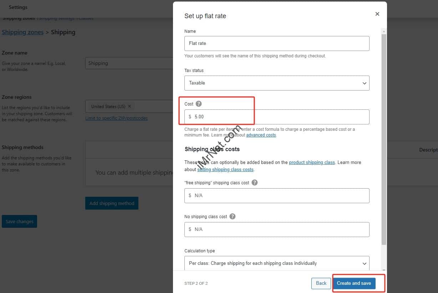The height and width of the screenshot is (293, 438).
Task: Click the STEP 2 OF 2 text
Action: click(x=196, y=283)
